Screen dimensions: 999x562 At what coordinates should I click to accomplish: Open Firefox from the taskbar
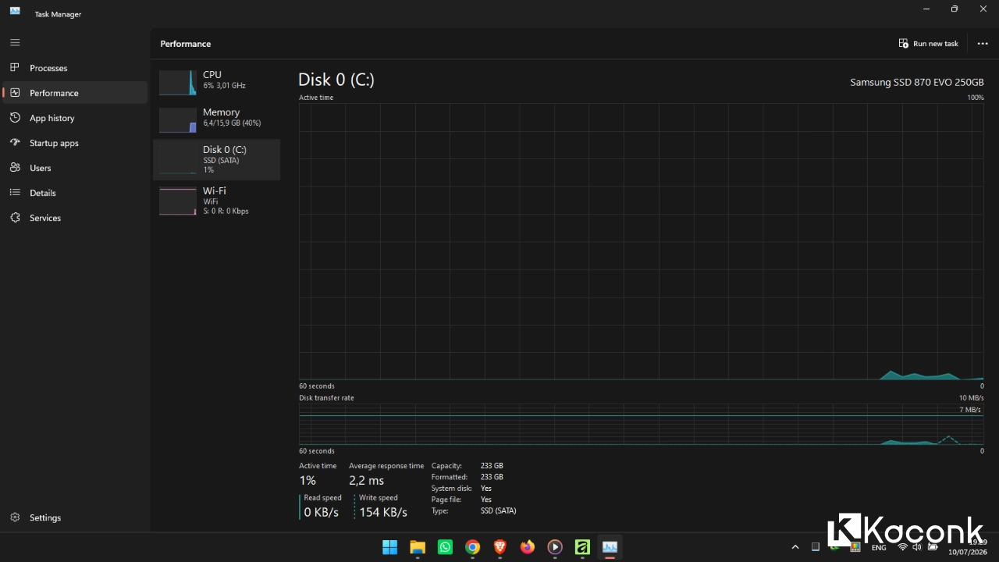528,547
